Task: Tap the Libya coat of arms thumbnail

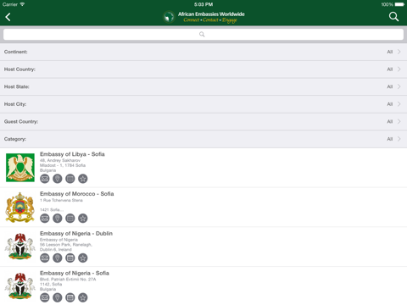Action: click(20, 168)
